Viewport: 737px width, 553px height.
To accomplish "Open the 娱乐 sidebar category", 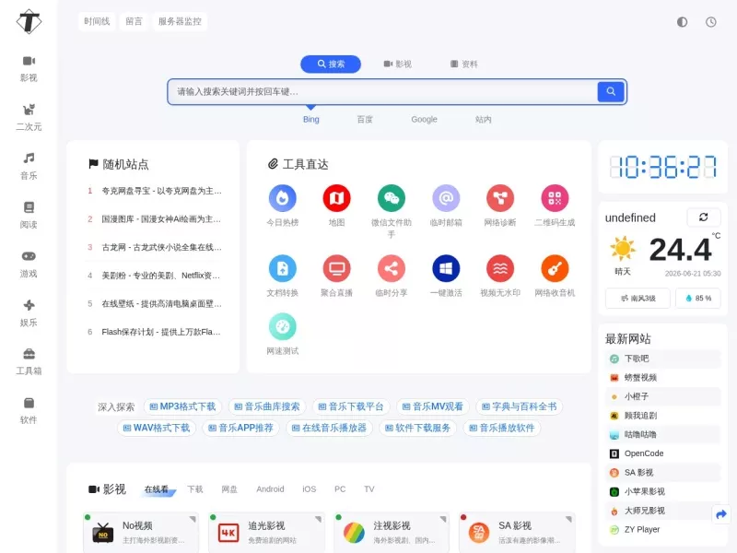I will click(x=29, y=313).
